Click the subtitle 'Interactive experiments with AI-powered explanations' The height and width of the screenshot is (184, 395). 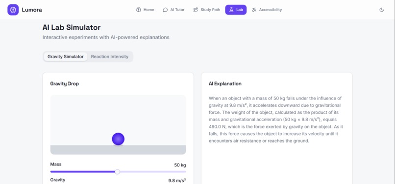pyautogui.click(x=106, y=38)
